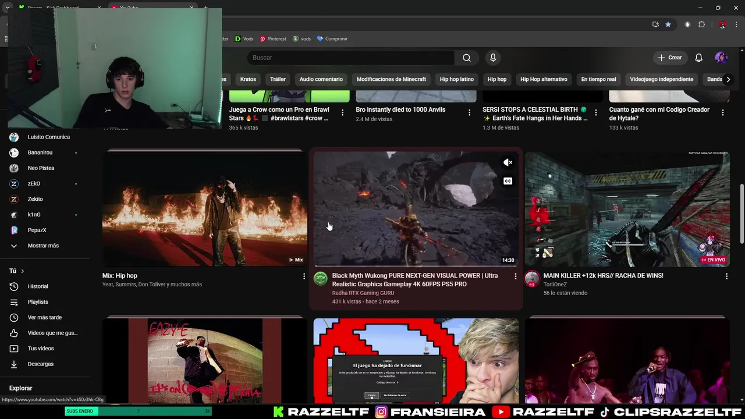745x419 pixels.
Task: Select the Audio comentario chip
Action: [321, 79]
